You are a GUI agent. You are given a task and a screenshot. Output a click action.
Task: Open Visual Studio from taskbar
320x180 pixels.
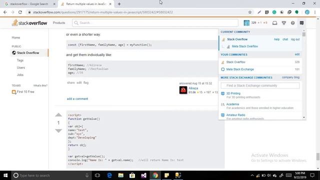point(143,175)
